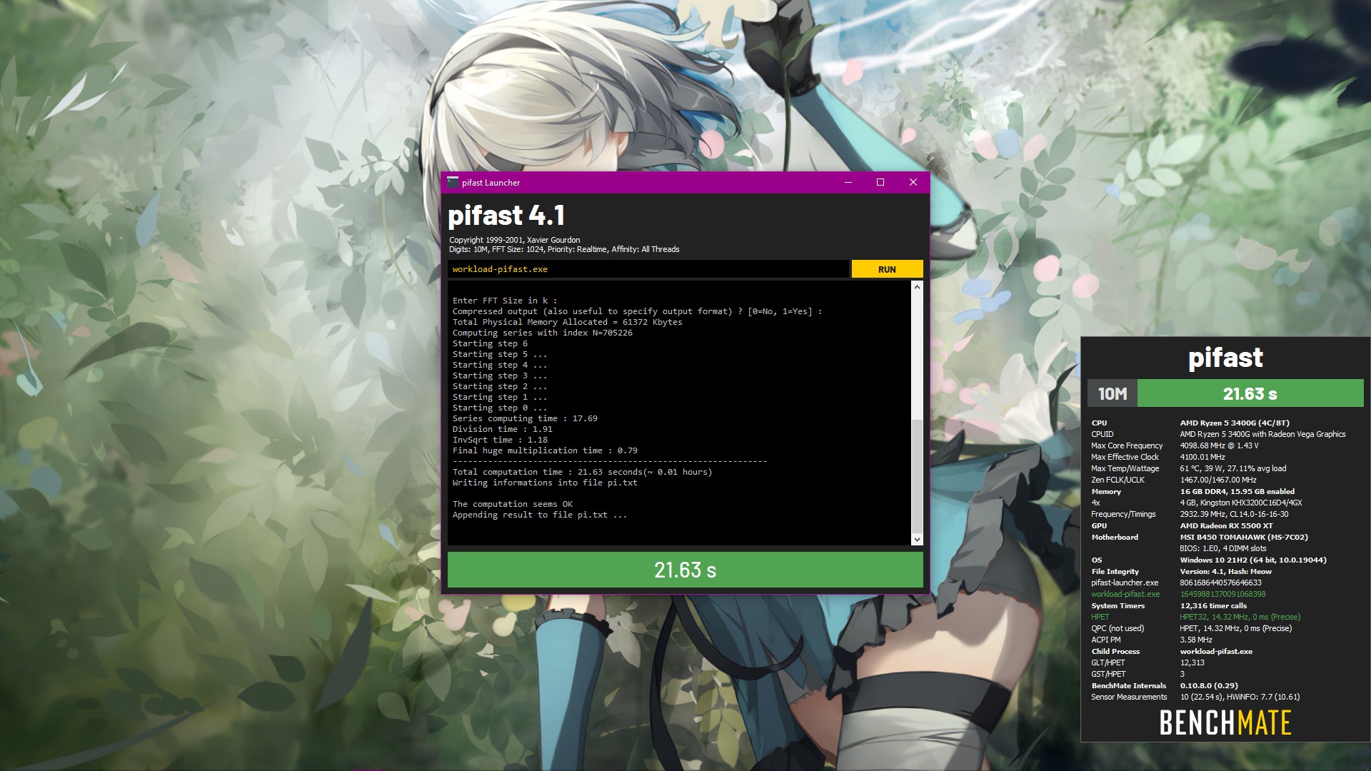Click the console scrollbar up arrow

click(918, 287)
